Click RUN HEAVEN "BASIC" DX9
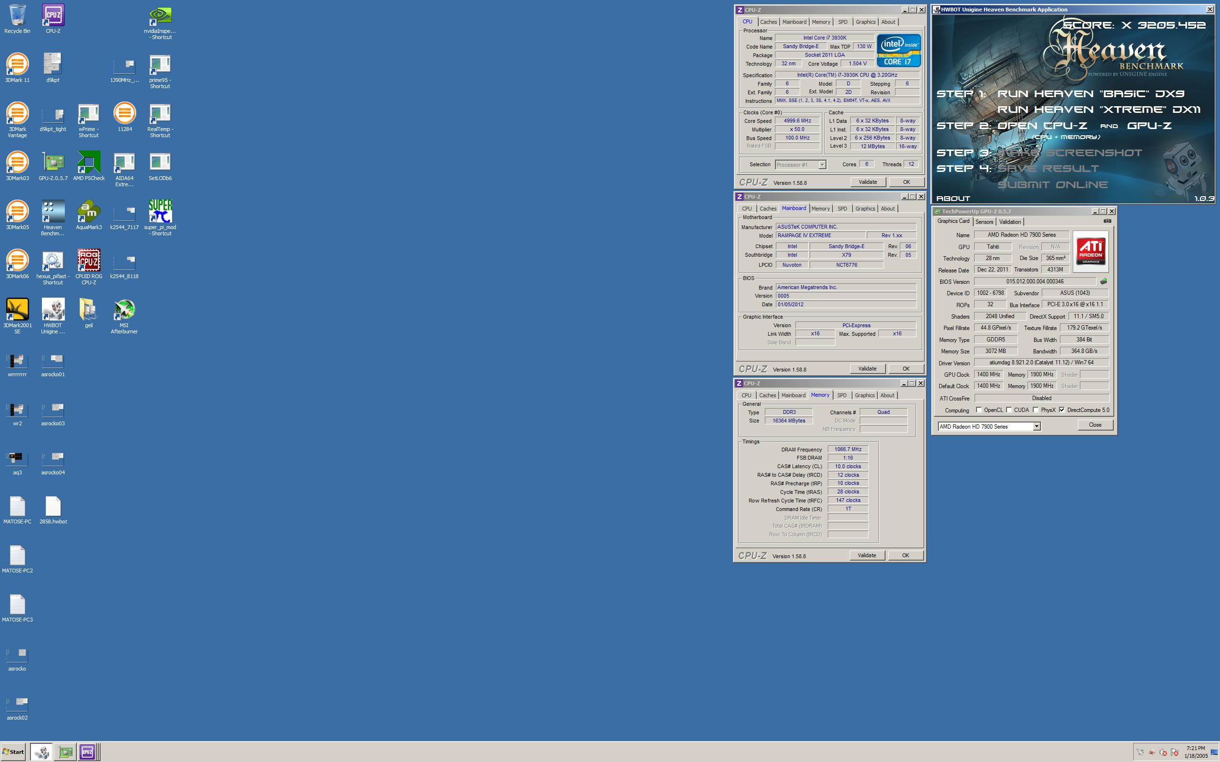 click(1090, 94)
